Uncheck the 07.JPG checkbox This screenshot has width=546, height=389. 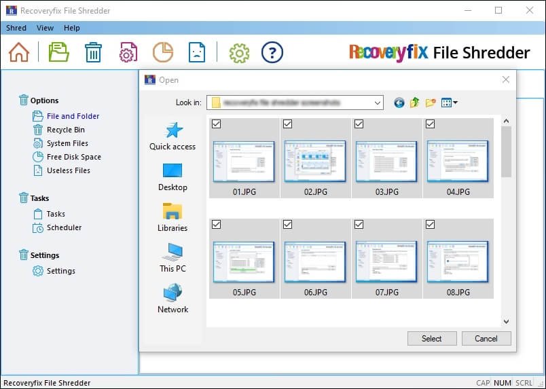[359, 224]
